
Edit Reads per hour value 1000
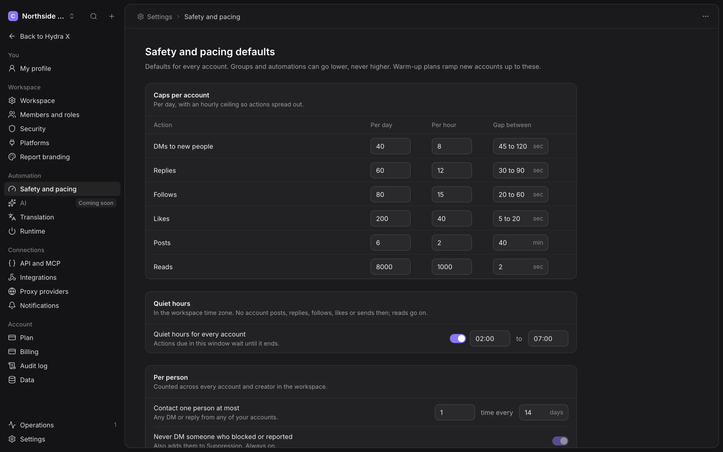click(x=452, y=267)
